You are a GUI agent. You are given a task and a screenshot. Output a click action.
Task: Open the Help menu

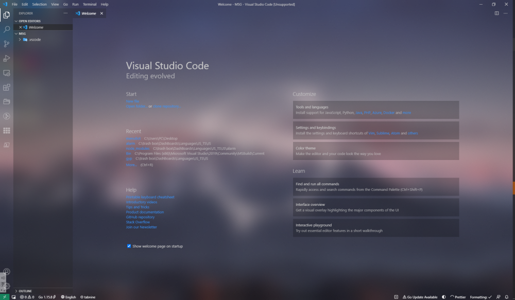point(105,4)
